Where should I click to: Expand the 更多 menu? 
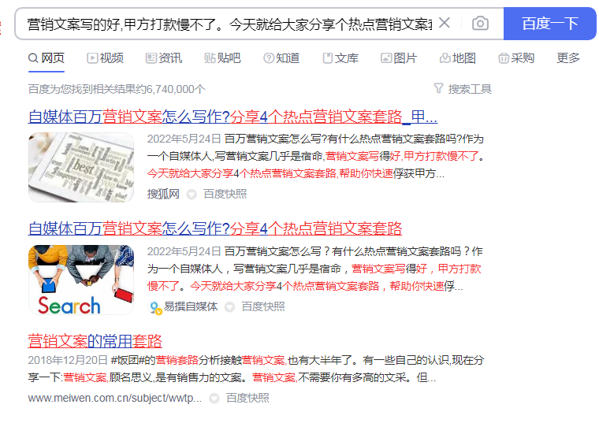(568, 58)
